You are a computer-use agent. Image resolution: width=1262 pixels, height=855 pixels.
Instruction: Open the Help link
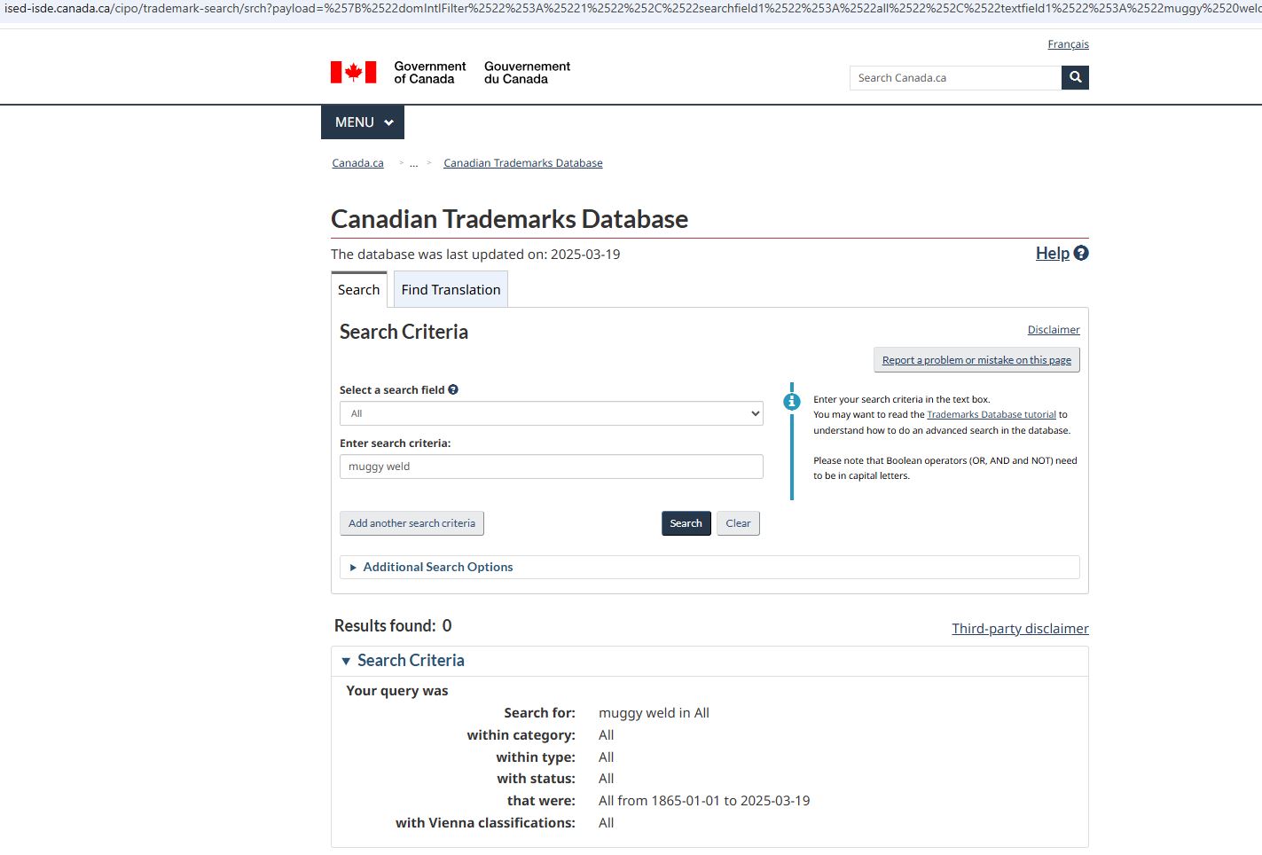(x=1053, y=253)
